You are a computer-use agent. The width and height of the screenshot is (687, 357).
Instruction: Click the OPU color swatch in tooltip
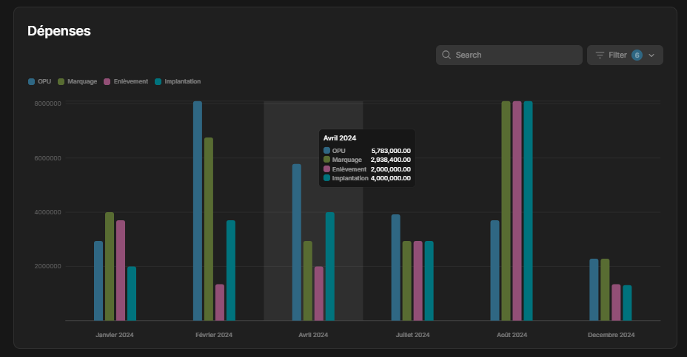[326, 151]
